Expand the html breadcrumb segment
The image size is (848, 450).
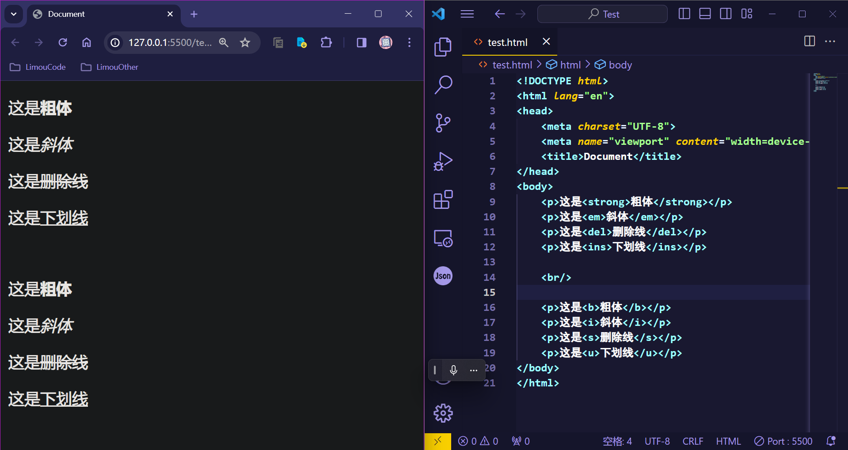(570, 65)
